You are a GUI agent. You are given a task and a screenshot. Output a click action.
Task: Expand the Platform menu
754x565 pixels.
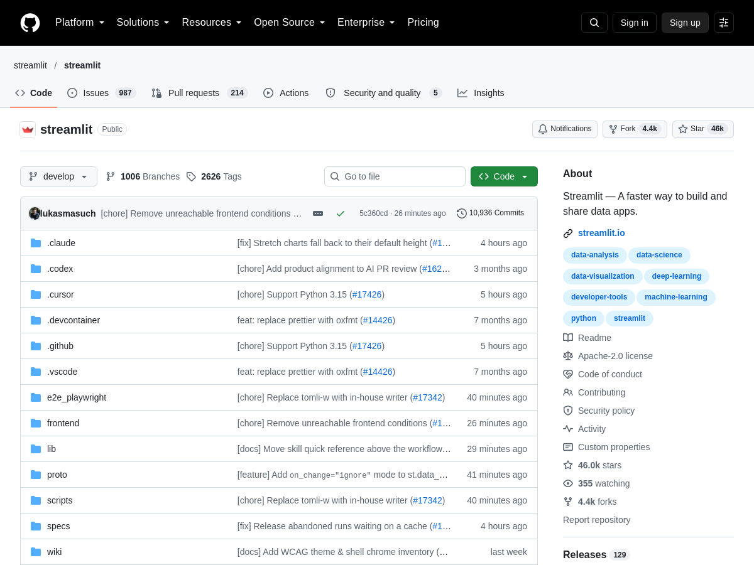pos(80,23)
